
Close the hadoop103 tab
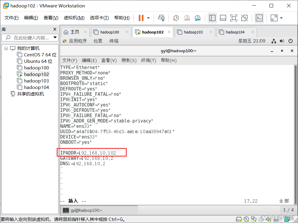pyautogui.click(x=211, y=32)
